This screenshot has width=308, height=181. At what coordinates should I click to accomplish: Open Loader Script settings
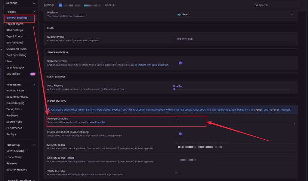pos(14,157)
